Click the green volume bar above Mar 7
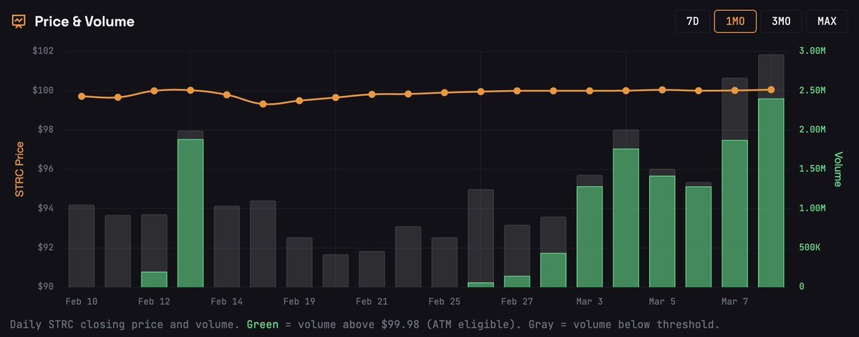 [x=734, y=213]
